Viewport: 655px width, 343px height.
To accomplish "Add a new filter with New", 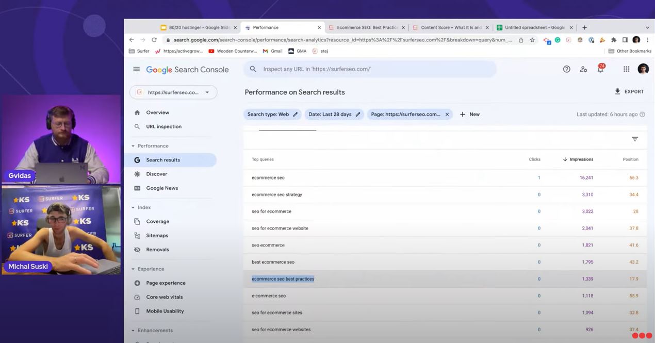I will click(x=470, y=115).
